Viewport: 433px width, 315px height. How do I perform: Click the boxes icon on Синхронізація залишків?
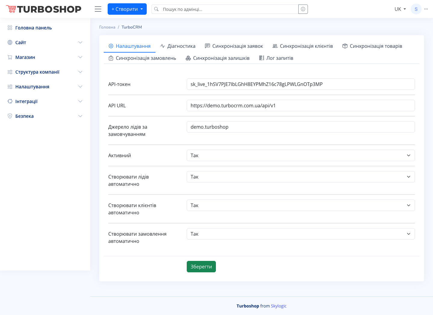188,58
